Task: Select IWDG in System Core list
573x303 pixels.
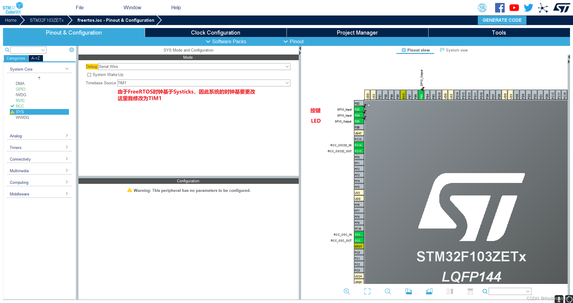Action: tap(21, 95)
